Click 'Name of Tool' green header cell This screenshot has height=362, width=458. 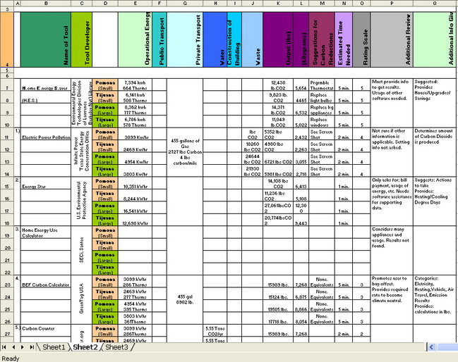46,39
